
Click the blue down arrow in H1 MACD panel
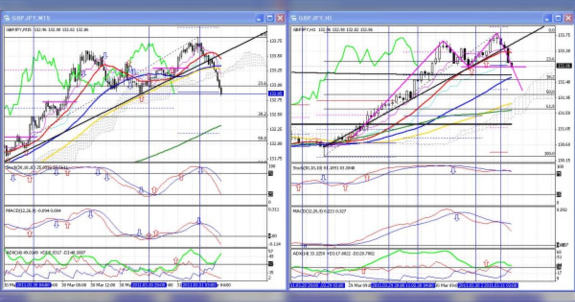click(x=456, y=217)
